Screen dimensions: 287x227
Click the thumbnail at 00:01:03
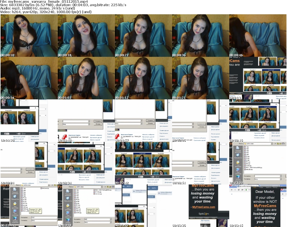coord(86,78)
